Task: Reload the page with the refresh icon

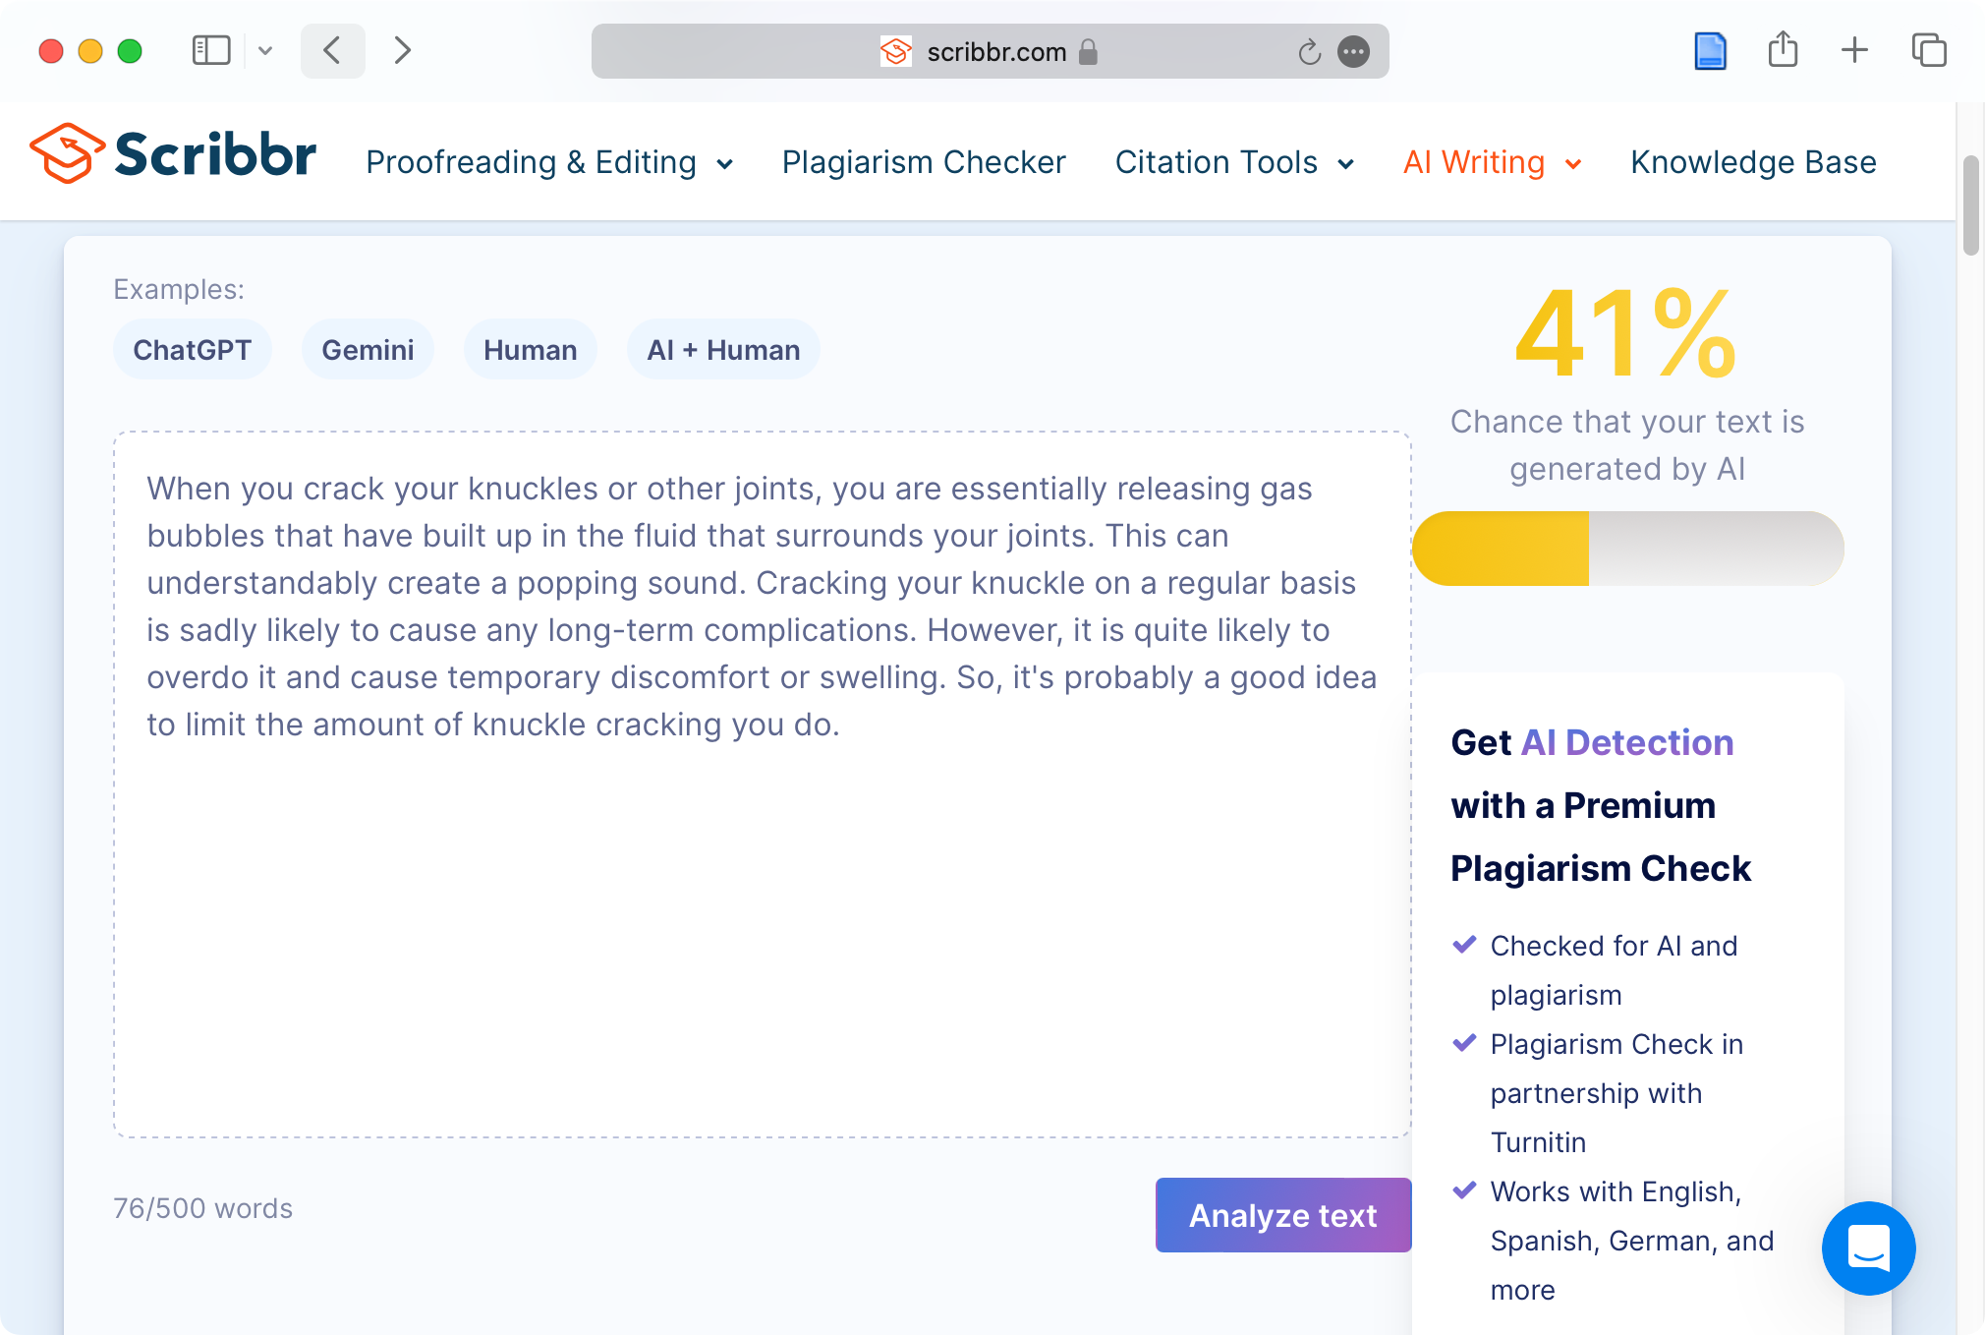Action: coord(1309,52)
